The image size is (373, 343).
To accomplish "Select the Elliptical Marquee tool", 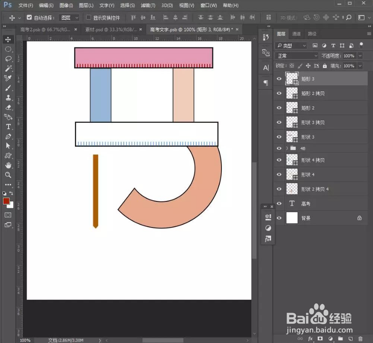I will (8, 49).
